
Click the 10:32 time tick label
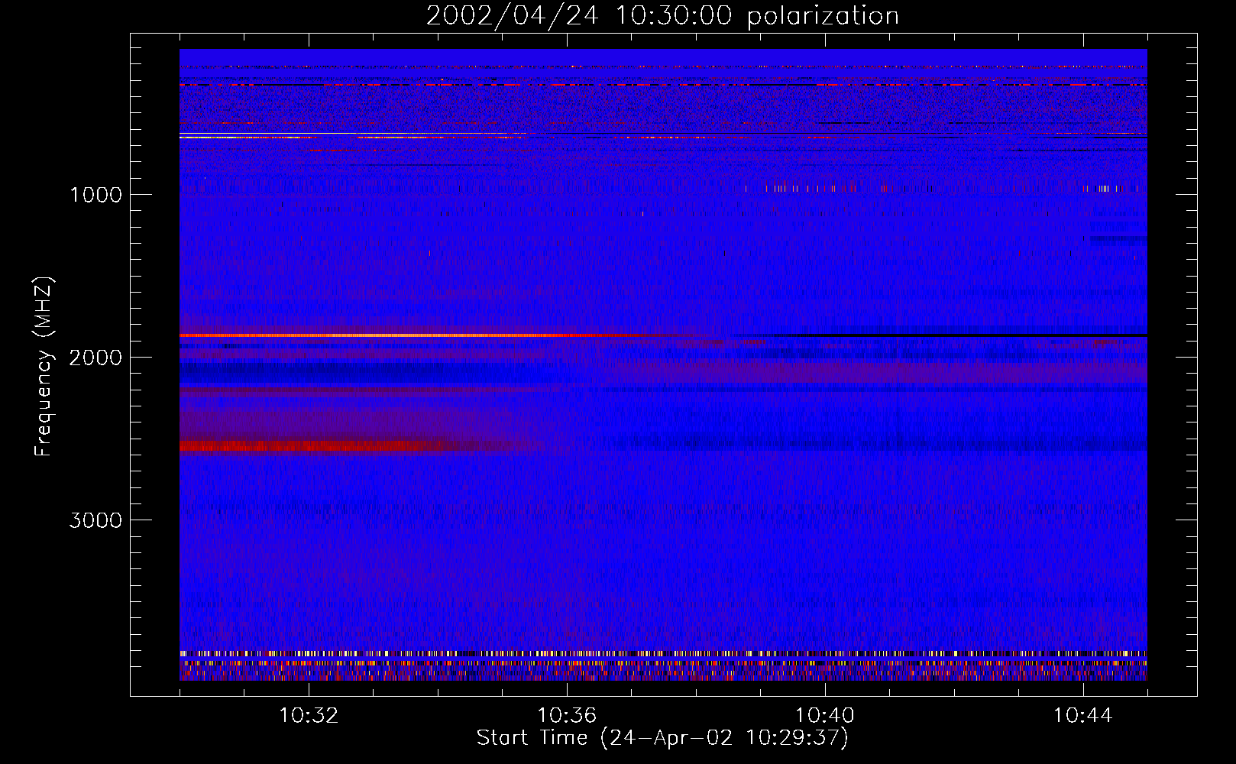309,716
